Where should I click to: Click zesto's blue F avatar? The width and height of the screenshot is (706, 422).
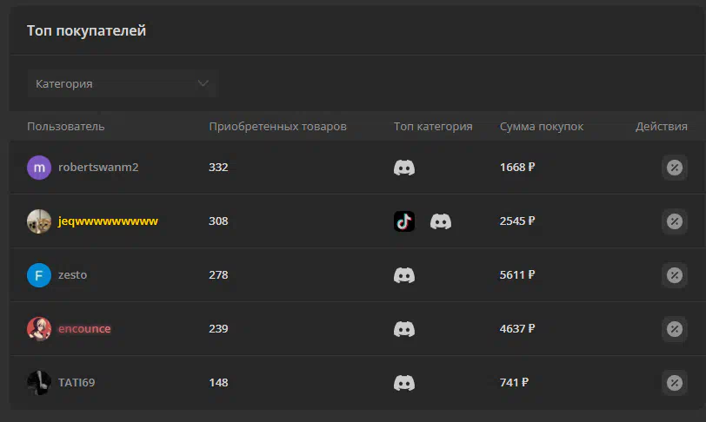coord(39,275)
